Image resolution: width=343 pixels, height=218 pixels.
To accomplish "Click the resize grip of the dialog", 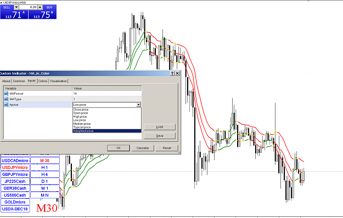I will point(179,152).
